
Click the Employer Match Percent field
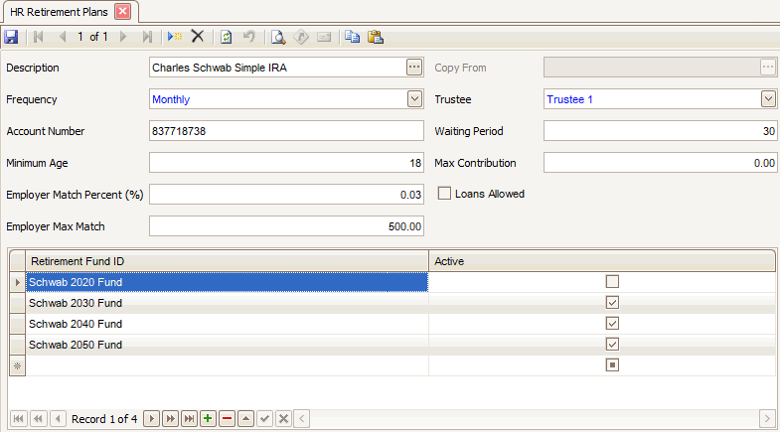click(286, 195)
